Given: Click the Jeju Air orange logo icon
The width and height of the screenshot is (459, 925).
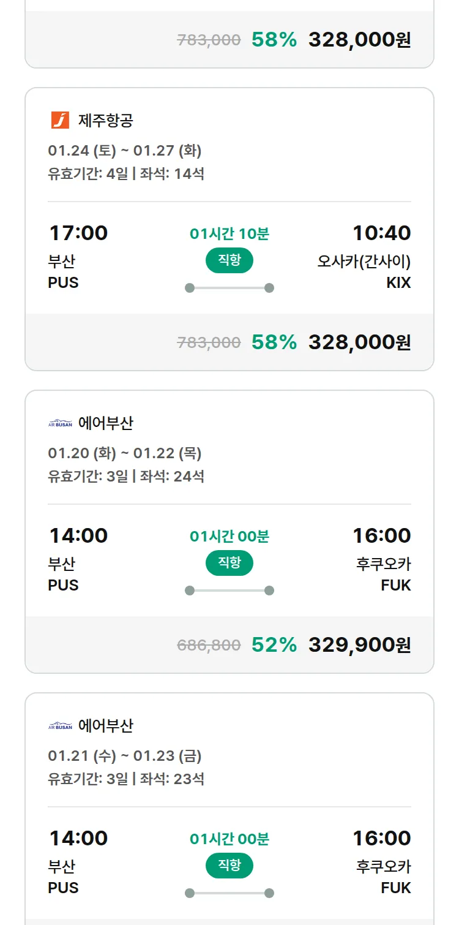Looking at the screenshot, I should tap(60, 120).
